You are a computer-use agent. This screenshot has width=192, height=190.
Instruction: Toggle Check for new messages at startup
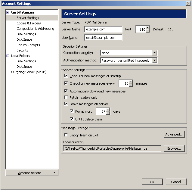point(66,76)
